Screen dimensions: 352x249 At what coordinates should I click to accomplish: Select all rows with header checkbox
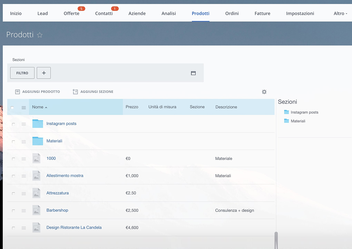(x=12, y=108)
